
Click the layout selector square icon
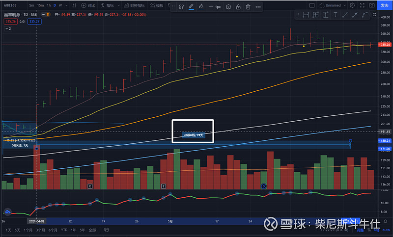(x=312, y=5)
